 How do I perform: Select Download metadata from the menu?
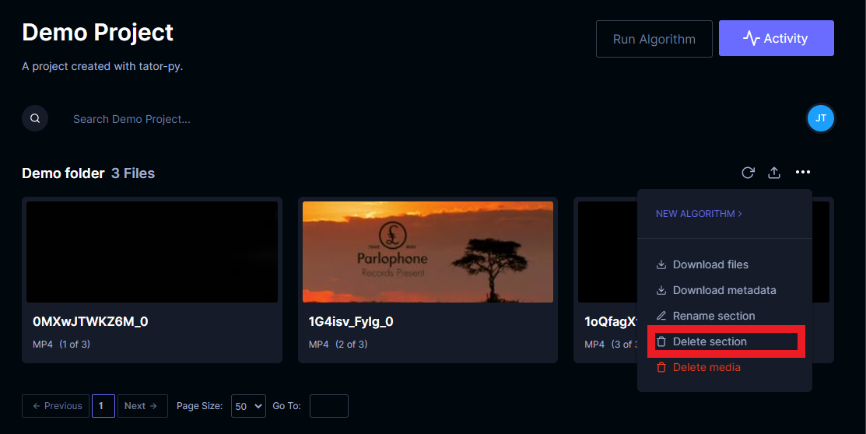coord(717,290)
